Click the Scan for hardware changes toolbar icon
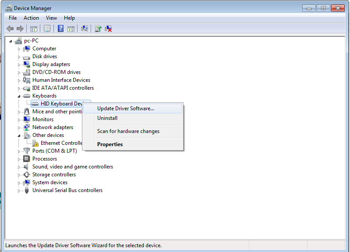Viewport: 350px width, 252px height. (85, 28)
